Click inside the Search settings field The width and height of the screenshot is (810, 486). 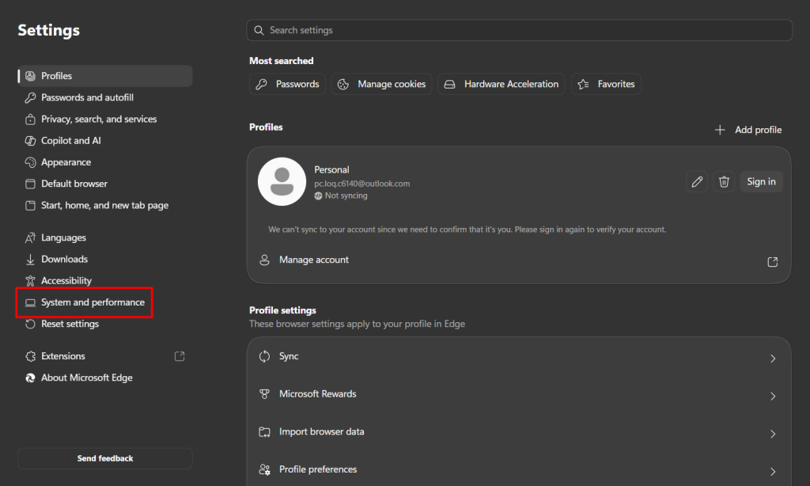pyautogui.click(x=519, y=31)
